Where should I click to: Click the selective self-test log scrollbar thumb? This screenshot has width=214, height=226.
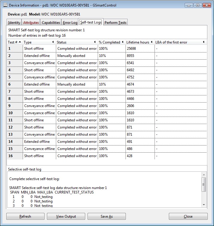point(204,185)
